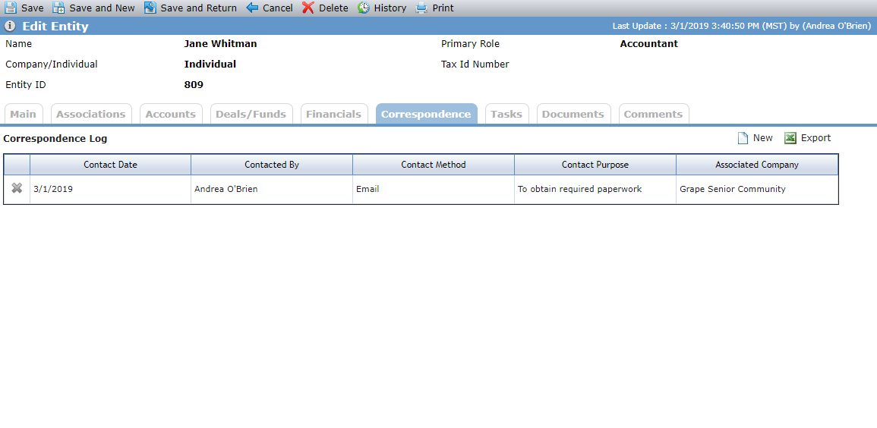Image resolution: width=877 pixels, height=428 pixels.
Task: Click the History label
Action: [390, 8]
